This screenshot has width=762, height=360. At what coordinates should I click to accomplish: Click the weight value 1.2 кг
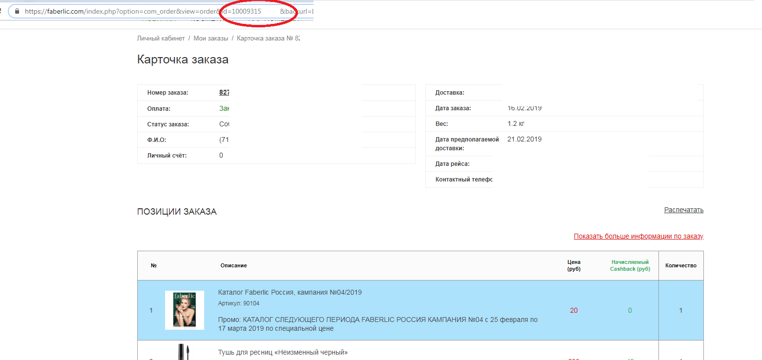coord(516,124)
